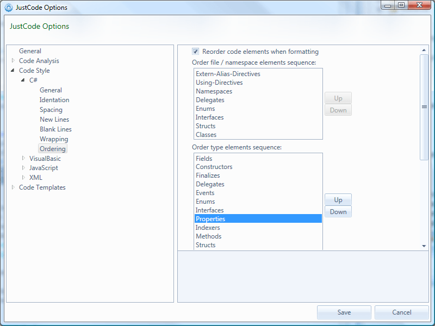Select Constructors in type elements list
The width and height of the screenshot is (435, 326).
[258, 167]
